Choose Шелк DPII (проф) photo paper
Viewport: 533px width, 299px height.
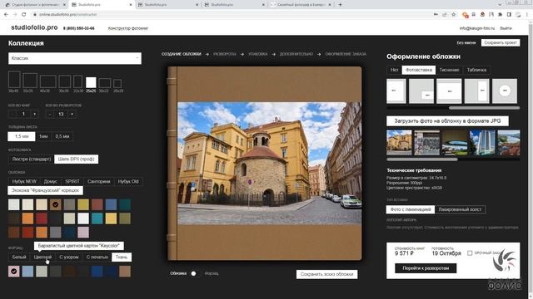coord(76,159)
